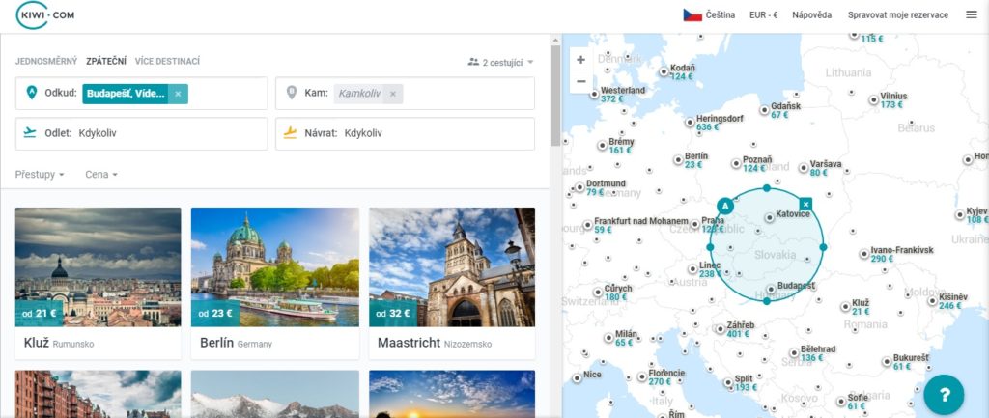Viewport: 989px width, 418px height.
Task: Open the Čeština language selector
Action: (x=709, y=15)
